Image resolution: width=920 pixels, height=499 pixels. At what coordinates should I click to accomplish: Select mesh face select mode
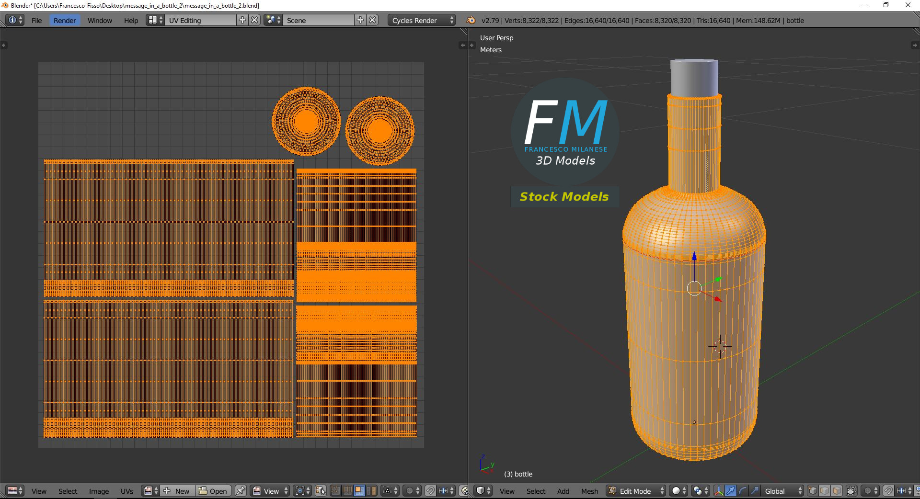(x=837, y=491)
